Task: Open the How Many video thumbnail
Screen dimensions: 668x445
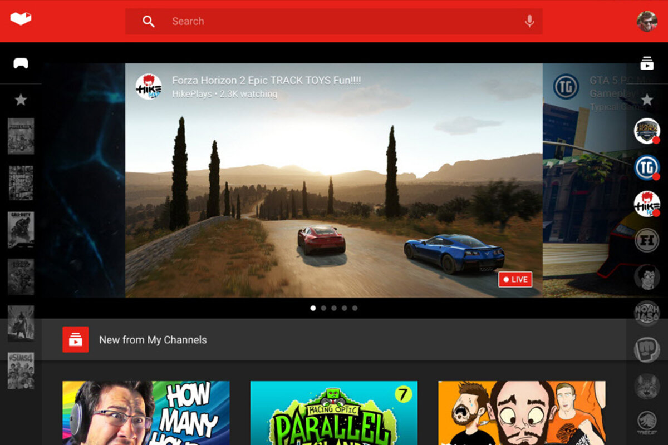Action: [146, 413]
